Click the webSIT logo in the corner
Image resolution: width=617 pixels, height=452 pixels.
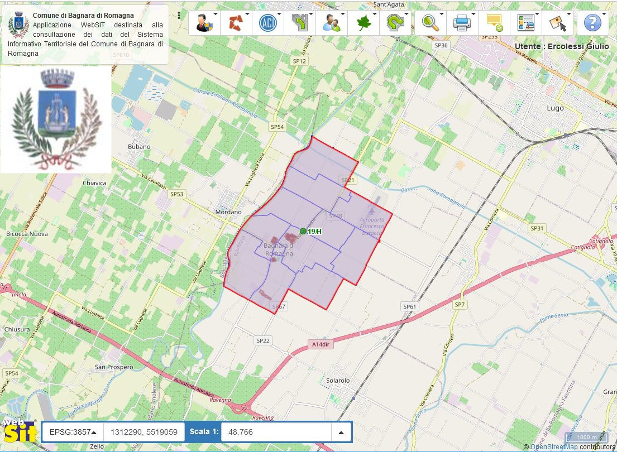(19, 431)
